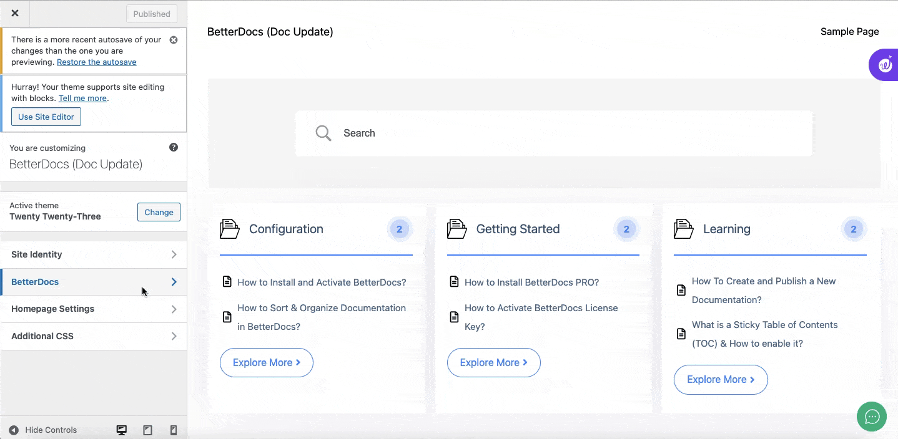Click the Learning category folder icon

click(x=683, y=229)
